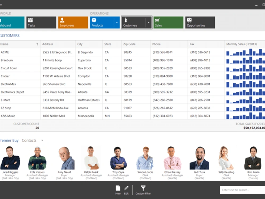Select the Electronics Depot customer name
Screen dimensions: 265x199
tap(12, 92)
